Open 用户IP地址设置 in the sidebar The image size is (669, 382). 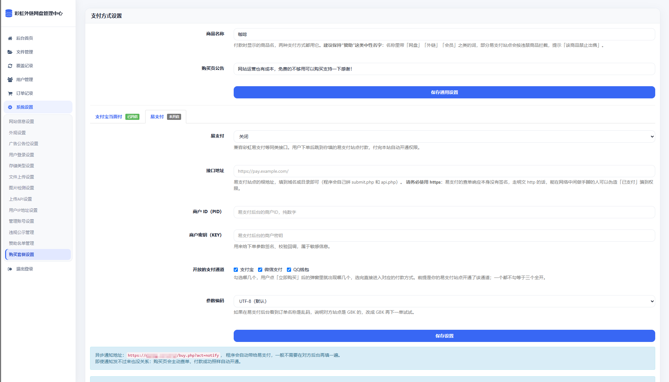click(x=23, y=210)
